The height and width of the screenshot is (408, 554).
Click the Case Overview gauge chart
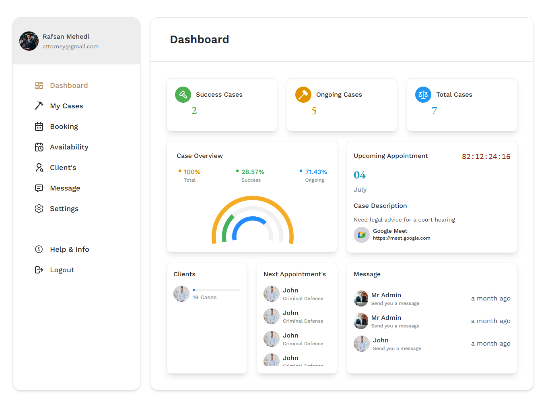tap(253, 220)
